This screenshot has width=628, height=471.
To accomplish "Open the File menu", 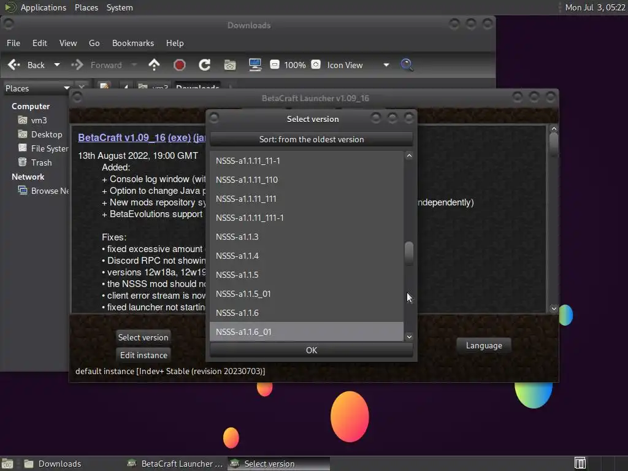I will coord(13,44).
